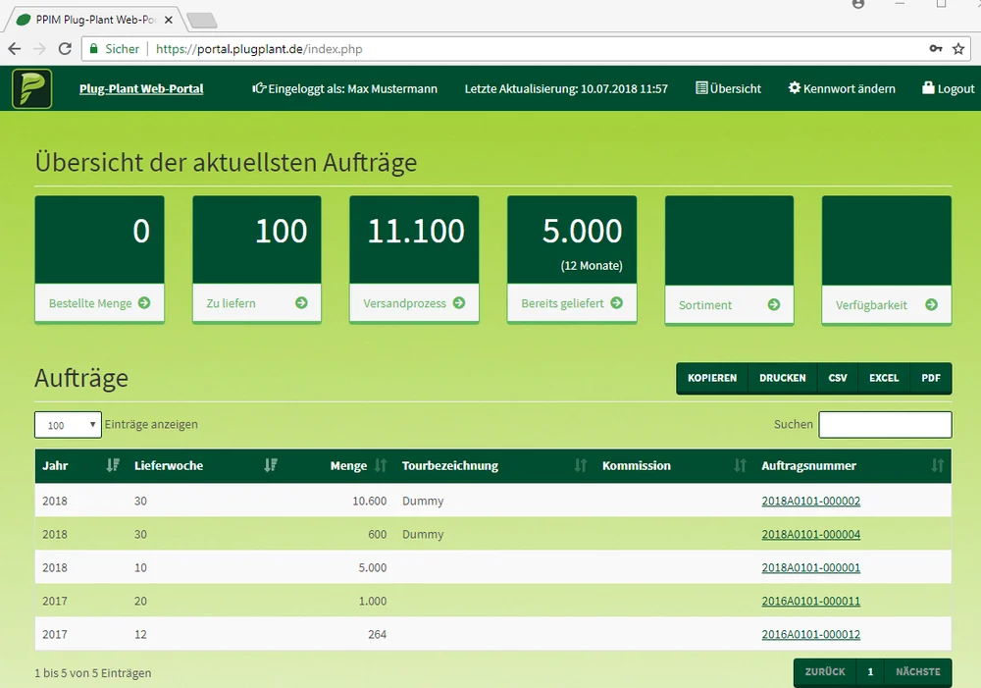Open the Bestellte Menge card link
The height and width of the screenshot is (688, 981).
pyautogui.click(x=99, y=303)
